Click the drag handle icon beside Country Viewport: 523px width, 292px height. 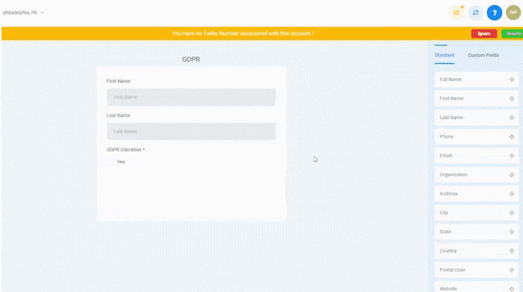(x=512, y=251)
